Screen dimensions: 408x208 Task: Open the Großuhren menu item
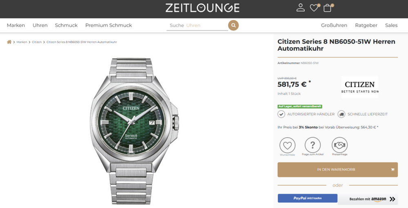click(x=334, y=25)
